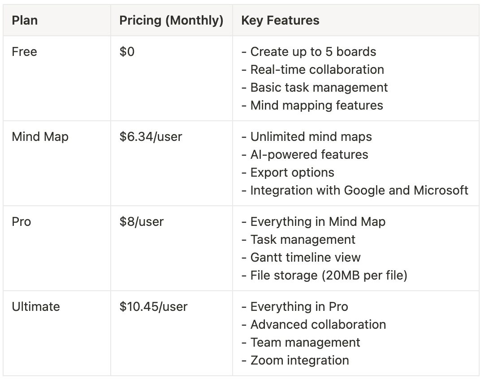Click 'Gantt timeline view' feature text

[305, 257]
